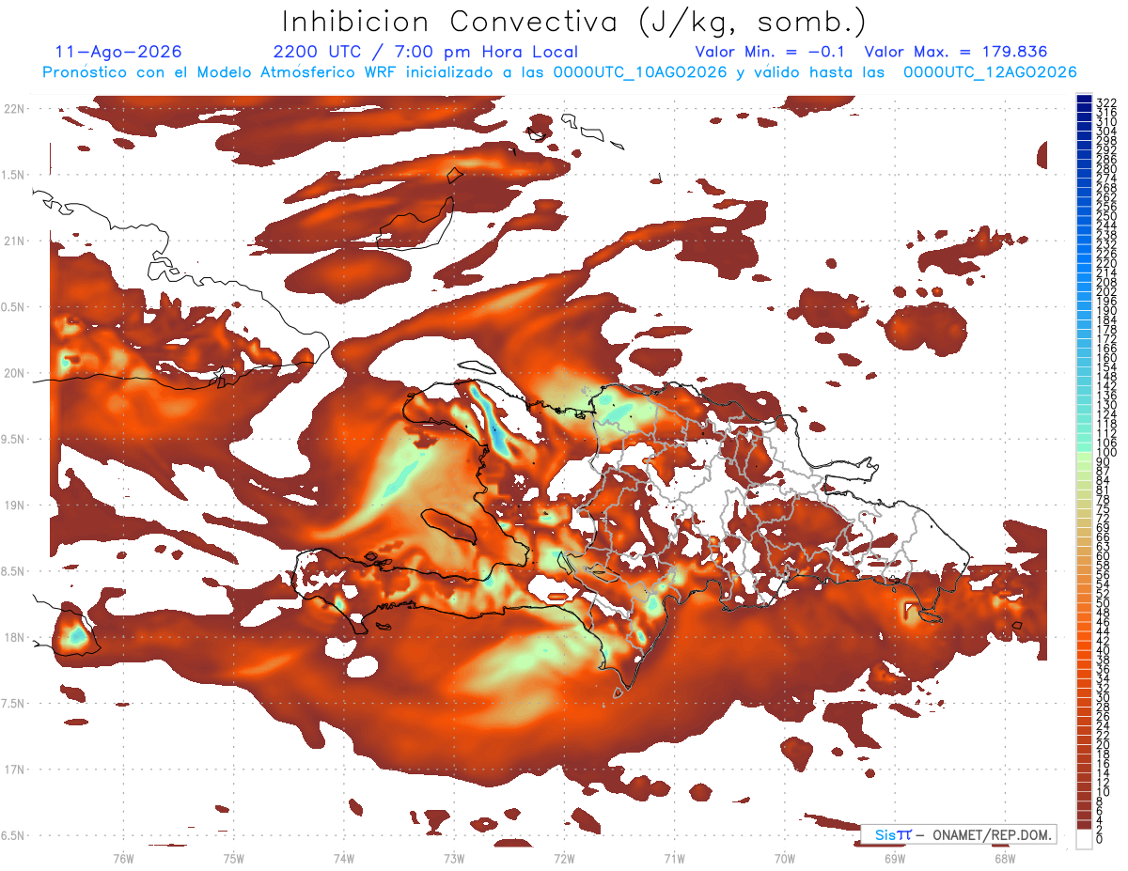Image resolution: width=1128 pixels, height=871 pixels.
Task: Click the '322' colorbar label
Action: (x=1106, y=102)
